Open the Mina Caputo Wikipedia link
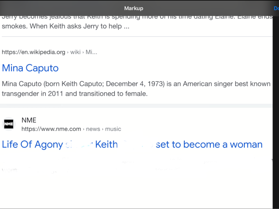This screenshot has width=279, height=209. click(x=30, y=68)
